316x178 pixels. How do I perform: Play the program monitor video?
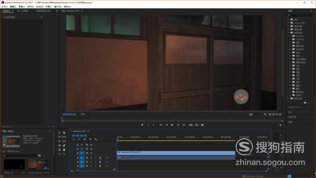click(x=172, y=125)
